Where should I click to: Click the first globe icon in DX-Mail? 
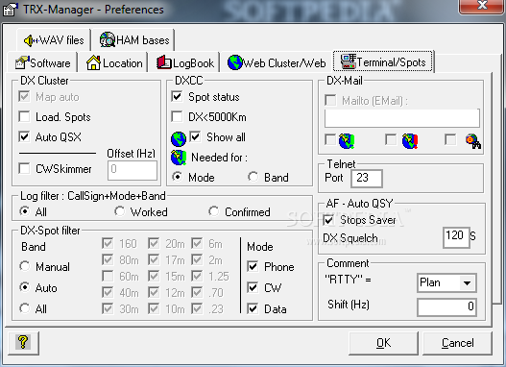(x=347, y=141)
